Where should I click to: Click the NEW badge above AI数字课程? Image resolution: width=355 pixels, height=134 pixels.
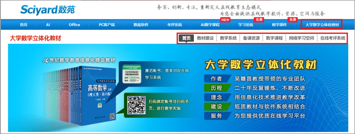click(x=225, y=20)
